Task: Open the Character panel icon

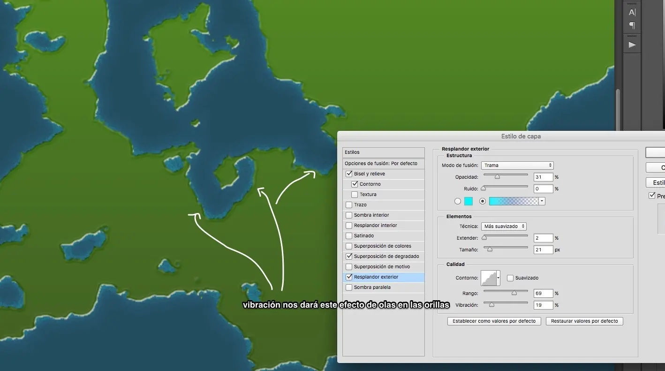Action: 632,12
